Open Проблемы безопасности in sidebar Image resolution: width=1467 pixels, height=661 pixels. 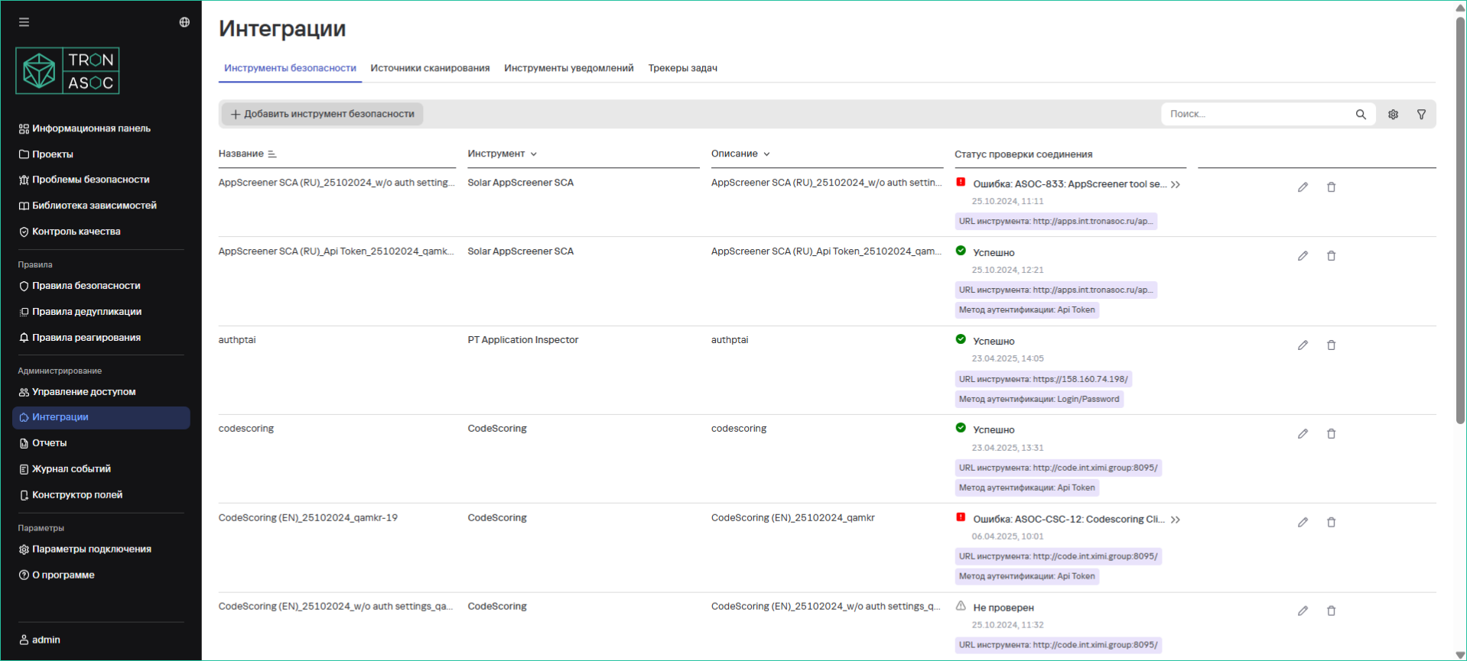90,180
